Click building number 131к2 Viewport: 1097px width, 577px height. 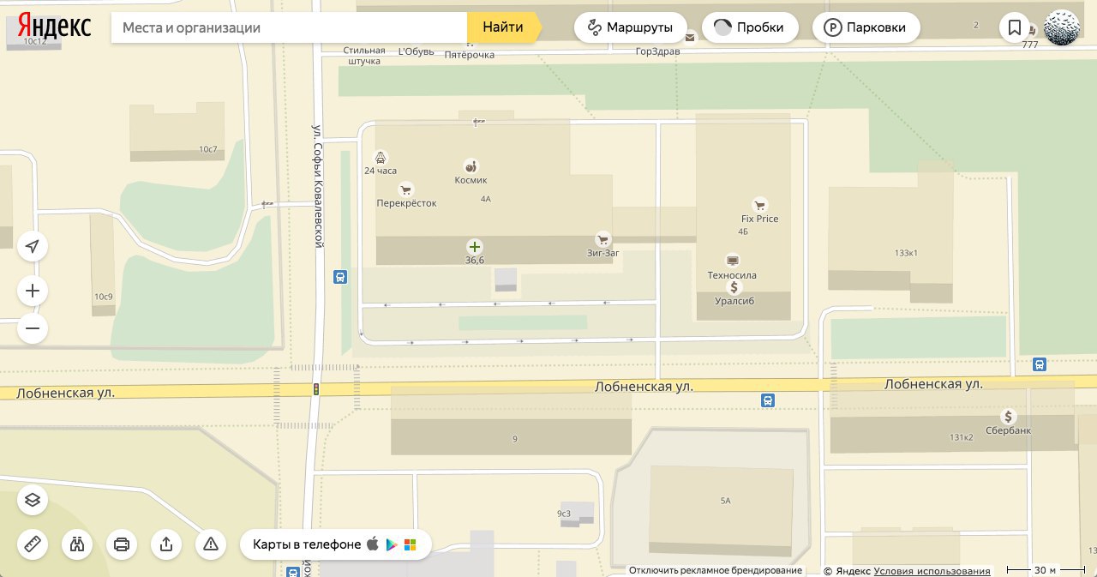(x=962, y=437)
